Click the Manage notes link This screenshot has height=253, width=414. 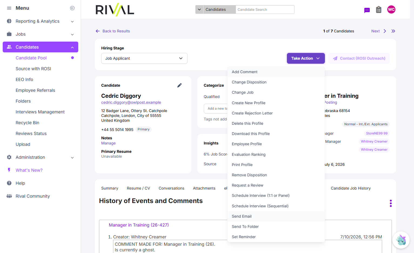(108, 143)
